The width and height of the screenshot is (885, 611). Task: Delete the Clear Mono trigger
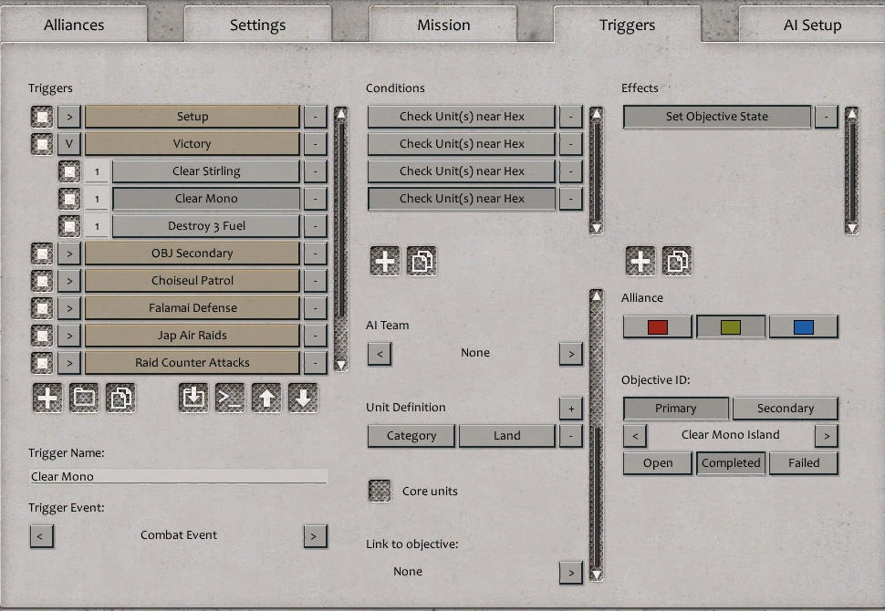[316, 199]
